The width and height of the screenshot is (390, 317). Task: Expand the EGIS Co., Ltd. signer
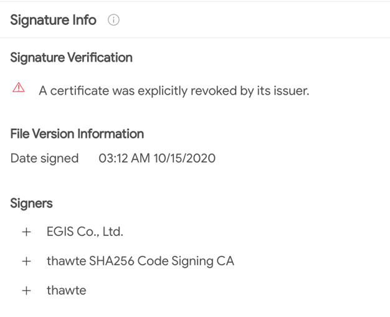(x=26, y=232)
